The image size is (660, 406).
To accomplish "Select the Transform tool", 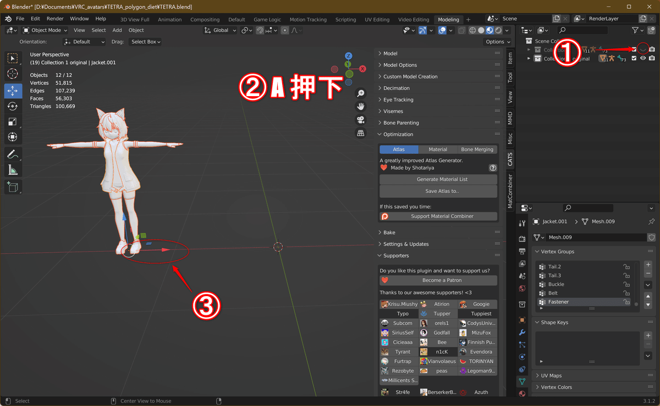I will 13,137.
